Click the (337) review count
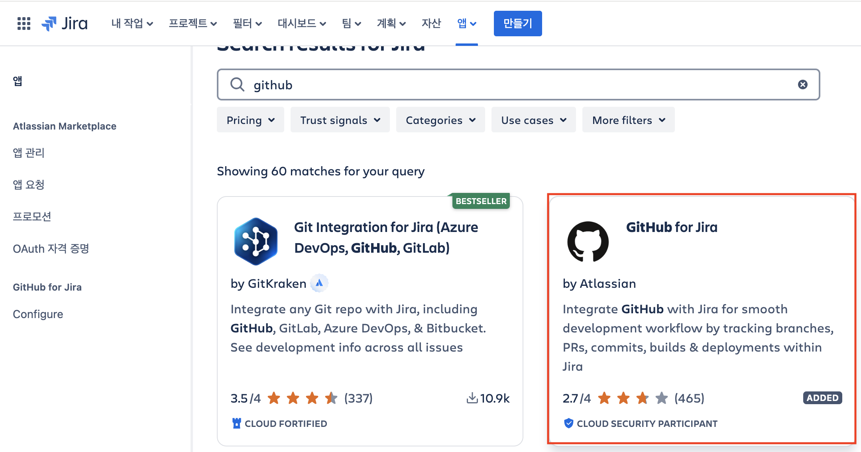This screenshot has height=452, width=861. (x=358, y=398)
